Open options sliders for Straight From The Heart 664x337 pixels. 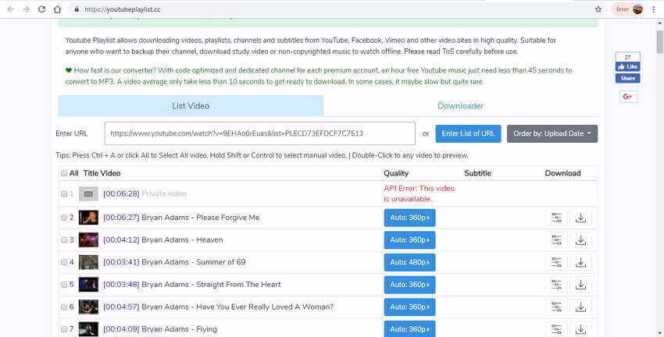(x=556, y=285)
